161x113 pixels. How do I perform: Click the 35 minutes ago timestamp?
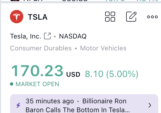[50, 101]
